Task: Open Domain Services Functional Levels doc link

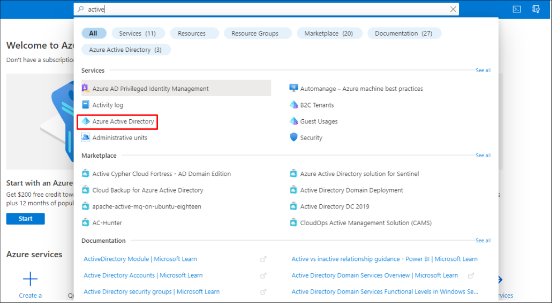Action: click(385, 291)
